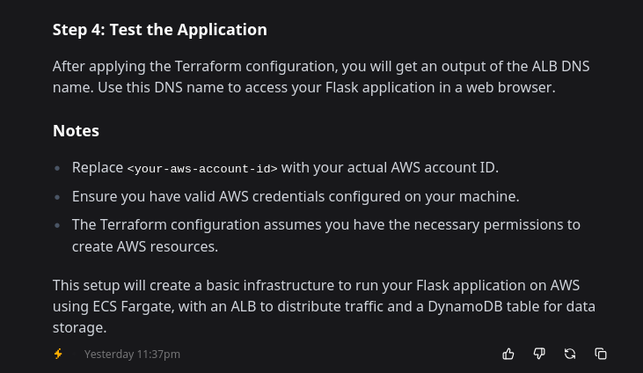The image size is (643, 373).
Task: Click the thumbs down icon
Action: [539, 354]
